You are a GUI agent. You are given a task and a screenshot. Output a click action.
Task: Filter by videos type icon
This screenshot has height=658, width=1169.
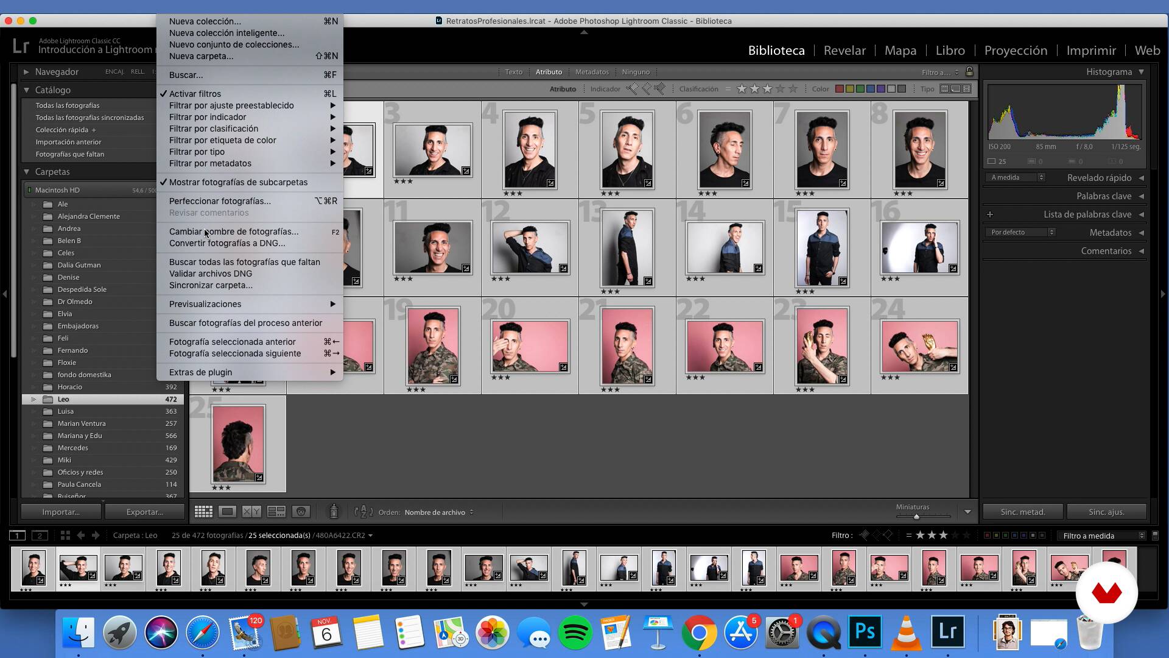coord(967,89)
